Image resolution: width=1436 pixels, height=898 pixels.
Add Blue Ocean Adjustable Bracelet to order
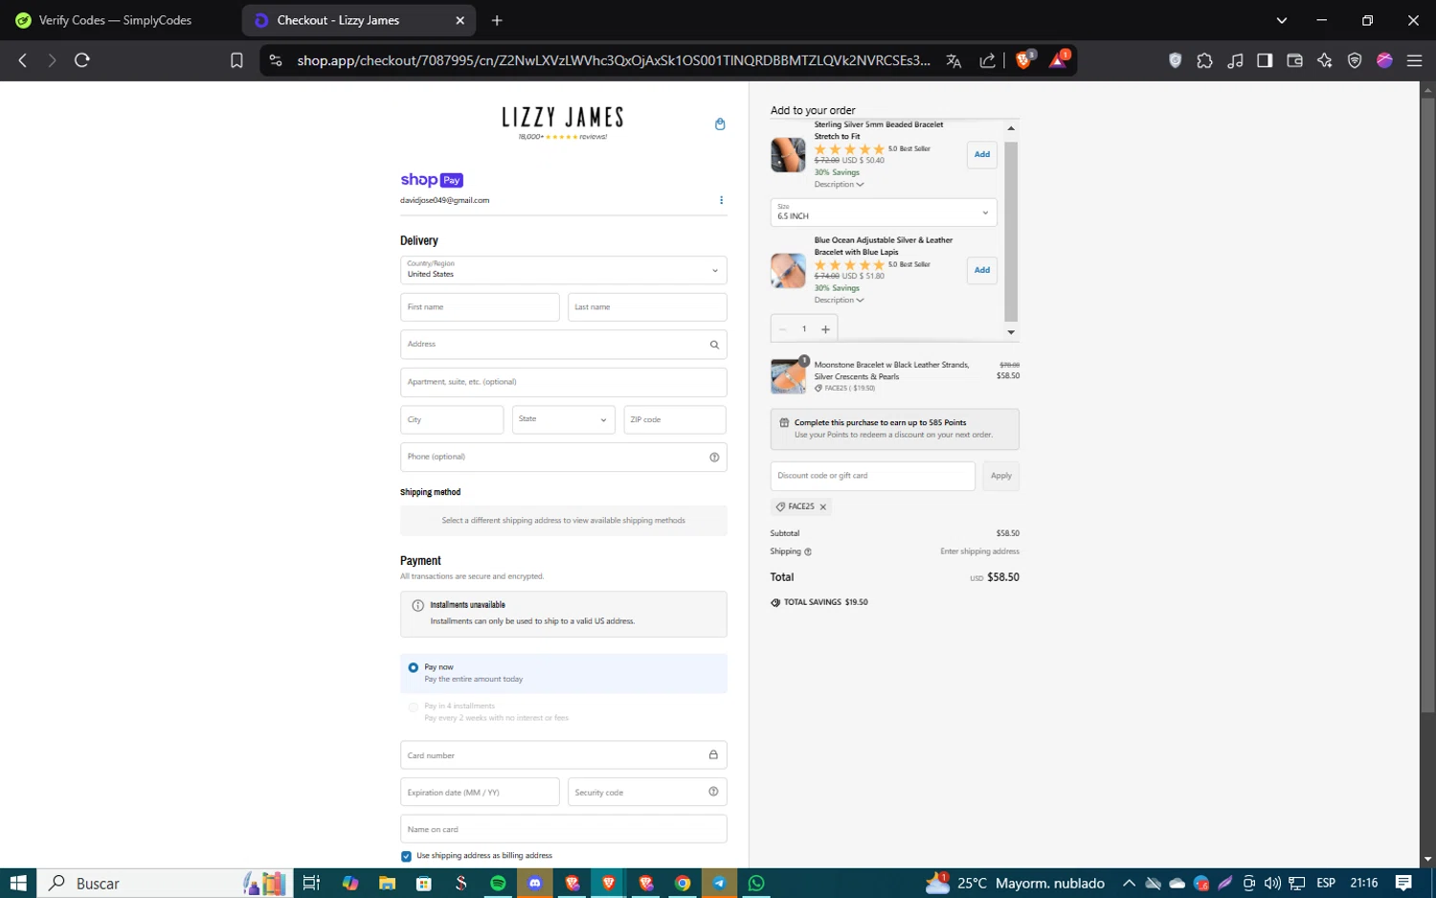click(x=982, y=270)
